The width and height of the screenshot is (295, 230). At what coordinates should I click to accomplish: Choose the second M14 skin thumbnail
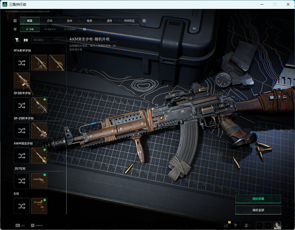click(x=57, y=63)
